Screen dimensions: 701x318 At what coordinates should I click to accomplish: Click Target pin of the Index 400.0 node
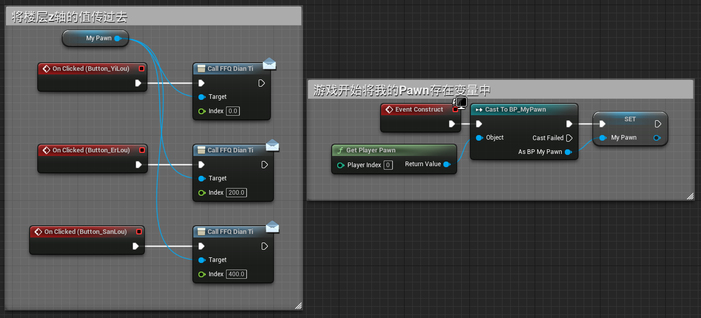201,260
